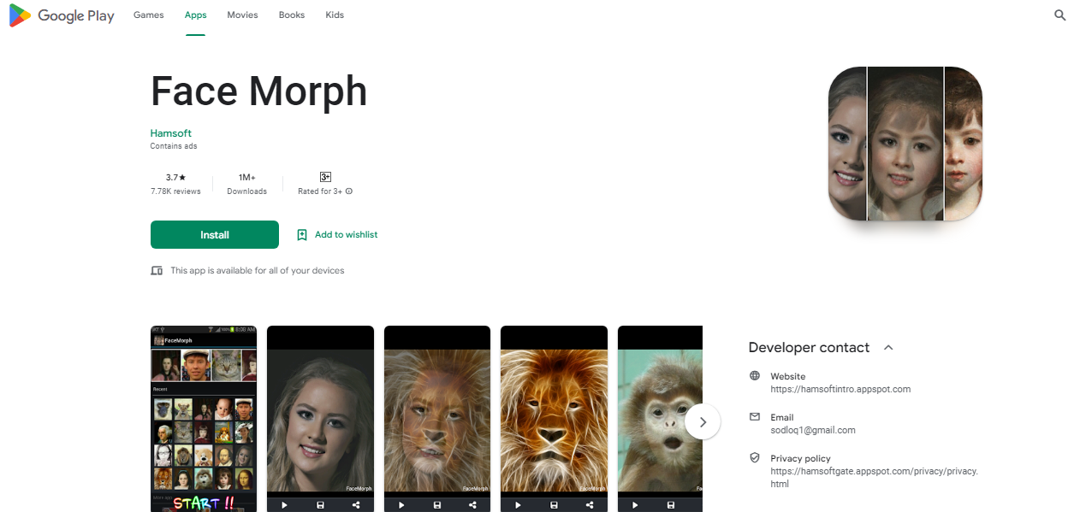Image resolution: width=1074 pixels, height=512 pixels.
Task: Open the Movies tab
Action: click(x=242, y=15)
